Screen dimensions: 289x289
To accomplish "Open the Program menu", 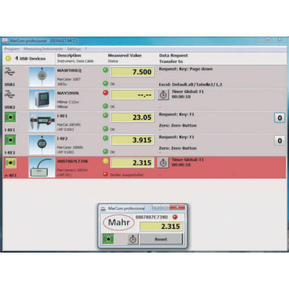I will (x=12, y=49).
